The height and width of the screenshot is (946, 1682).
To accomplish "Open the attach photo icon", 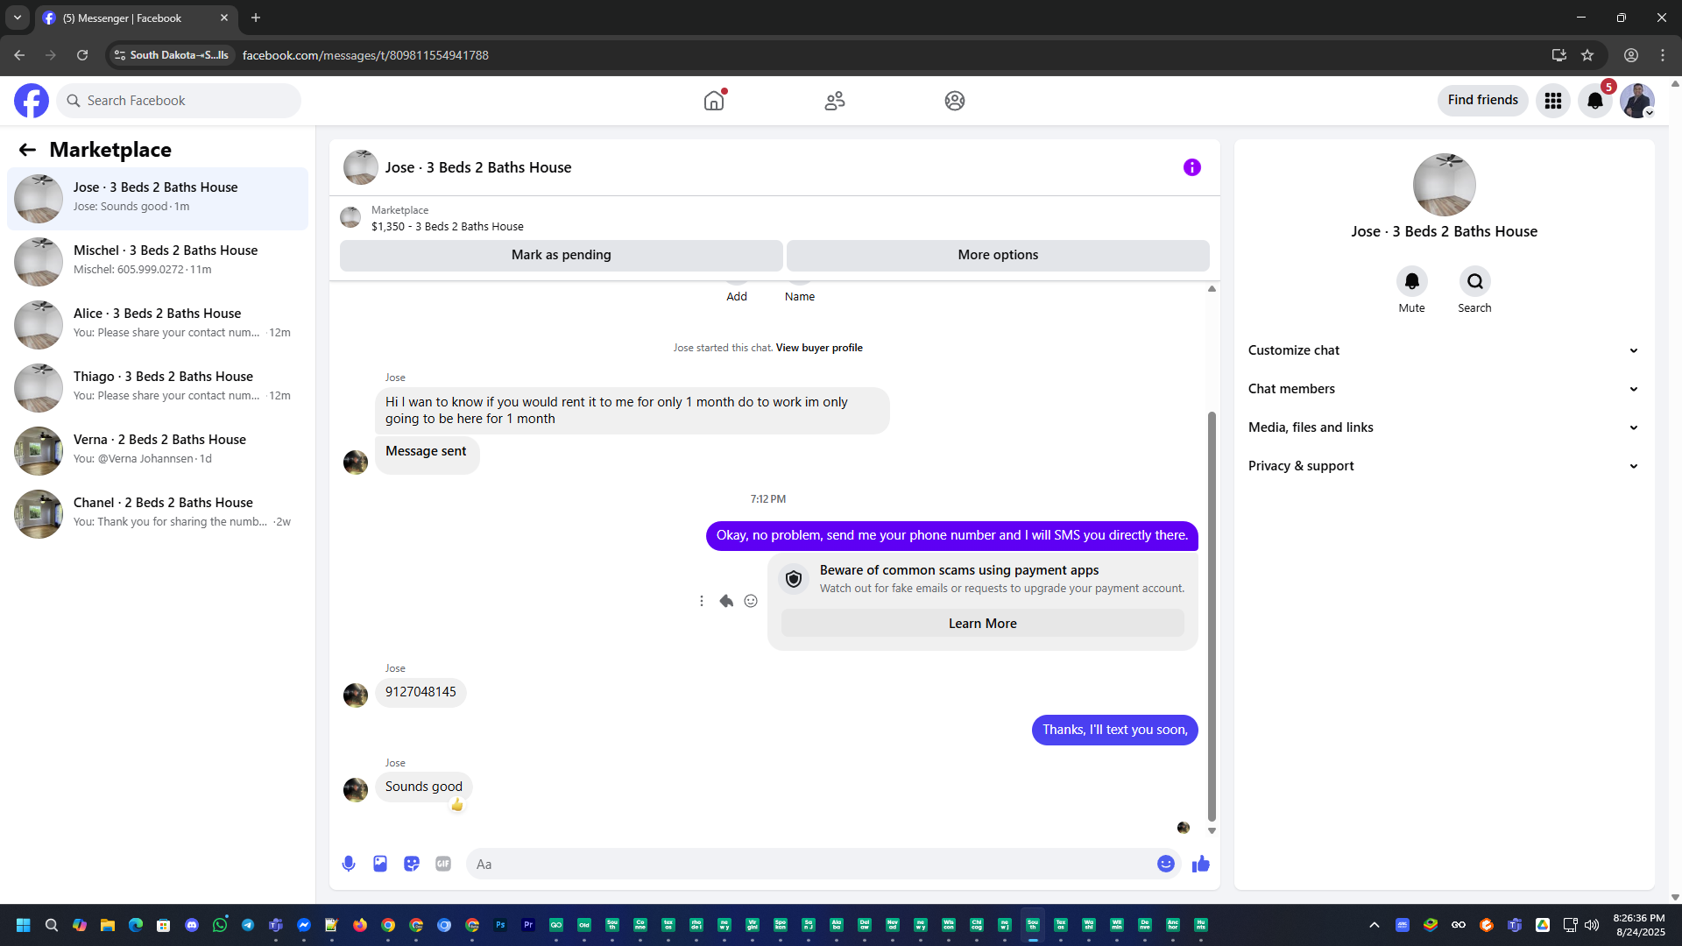I will tap(380, 864).
